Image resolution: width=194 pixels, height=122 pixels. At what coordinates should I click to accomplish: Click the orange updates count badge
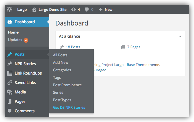pyautogui.click(x=26, y=40)
